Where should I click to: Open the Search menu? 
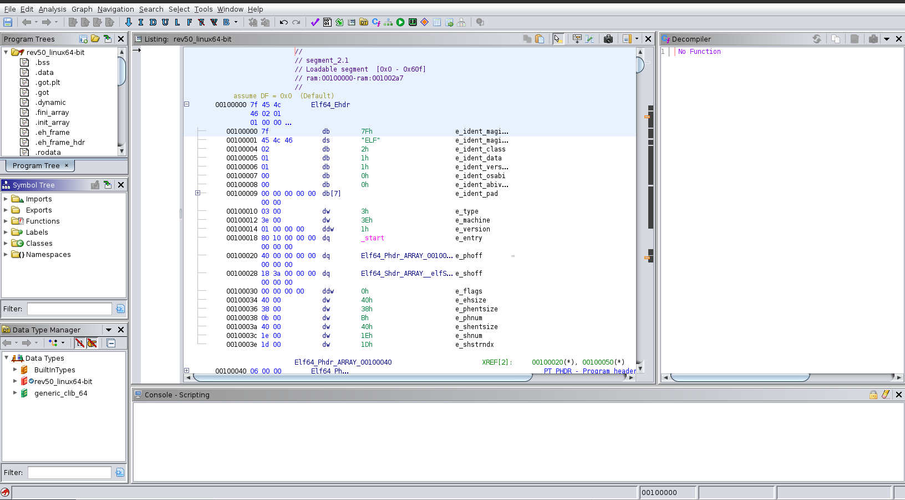coord(151,9)
